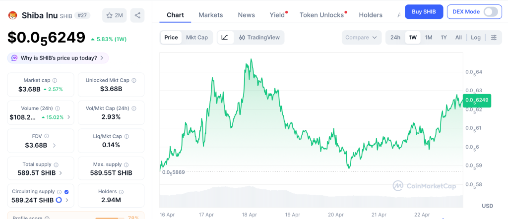Open the Token Unlocks tab
This screenshot has height=219, width=508.
click(x=321, y=15)
